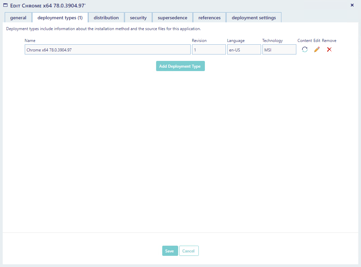Image resolution: width=361 pixels, height=267 pixels.
Task: Switch to the deployment settings tab
Action: tap(254, 18)
